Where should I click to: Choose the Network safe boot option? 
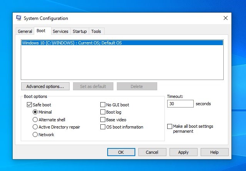pos(35,134)
